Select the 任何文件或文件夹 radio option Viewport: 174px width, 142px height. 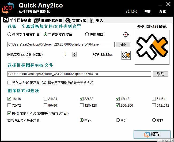pyautogui.click(x=10, y=35)
